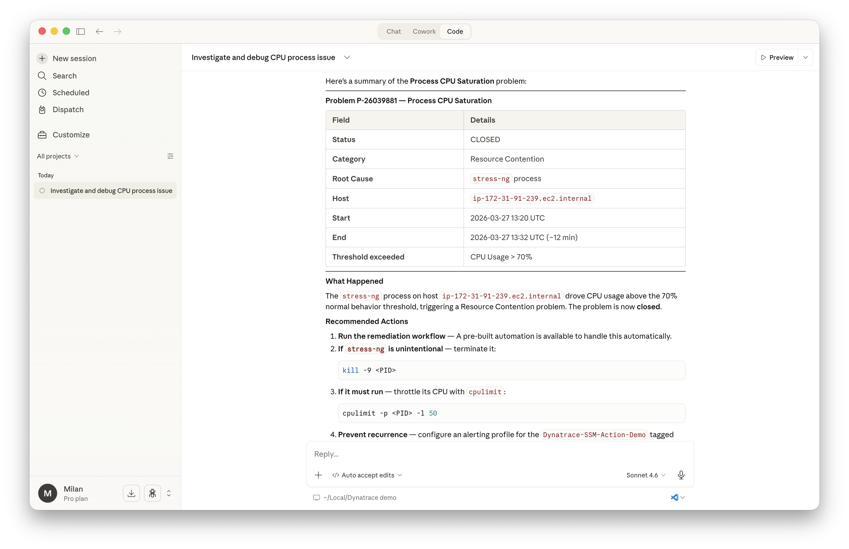Open the Preview options chevron
Image resolution: width=849 pixels, height=549 pixels.
coord(806,57)
